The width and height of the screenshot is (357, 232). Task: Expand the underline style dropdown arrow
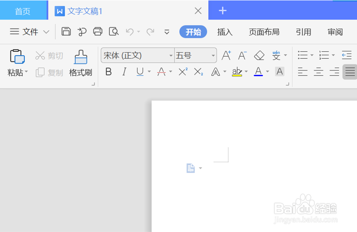149,71
